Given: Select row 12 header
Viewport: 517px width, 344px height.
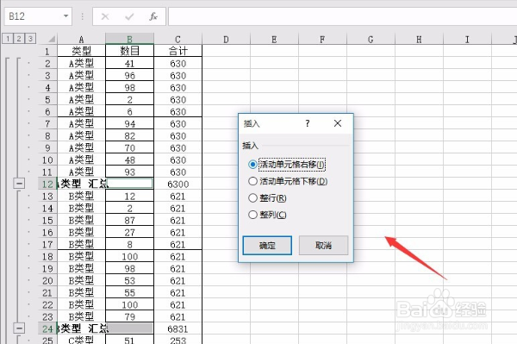Looking at the screenshot, I should [47, 184].
